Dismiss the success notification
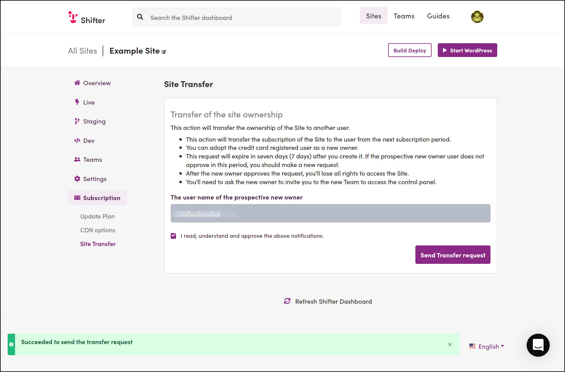Viewport: 565px width, 372px height. (450, 344)
